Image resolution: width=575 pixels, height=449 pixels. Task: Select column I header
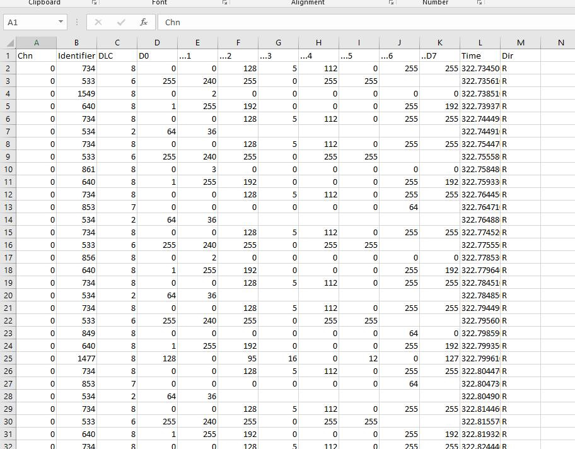(359, 43)
